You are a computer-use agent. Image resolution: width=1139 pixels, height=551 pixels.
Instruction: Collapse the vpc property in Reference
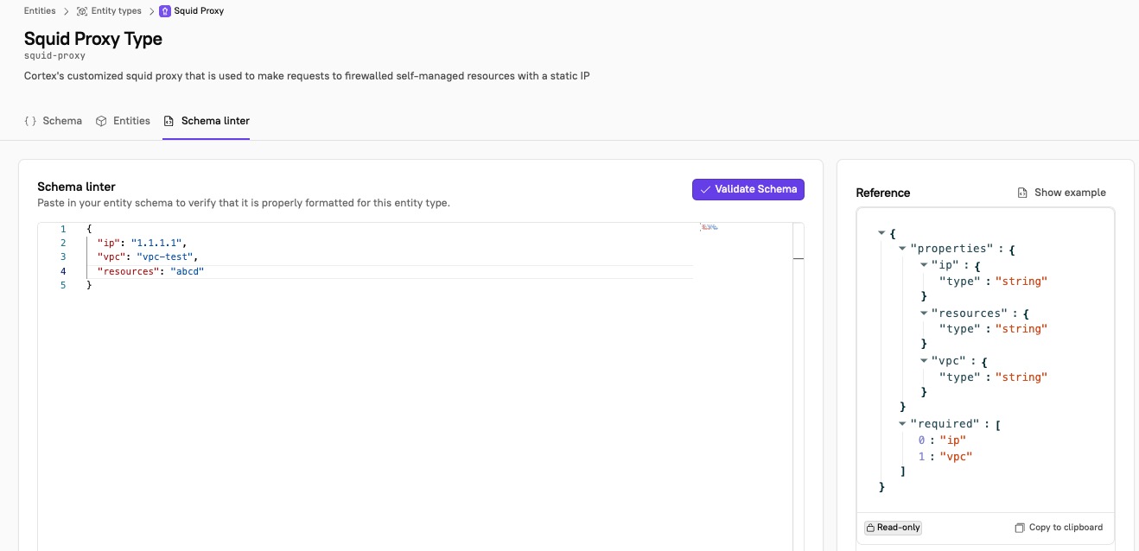pyautogui.click(x=922, y=361)
